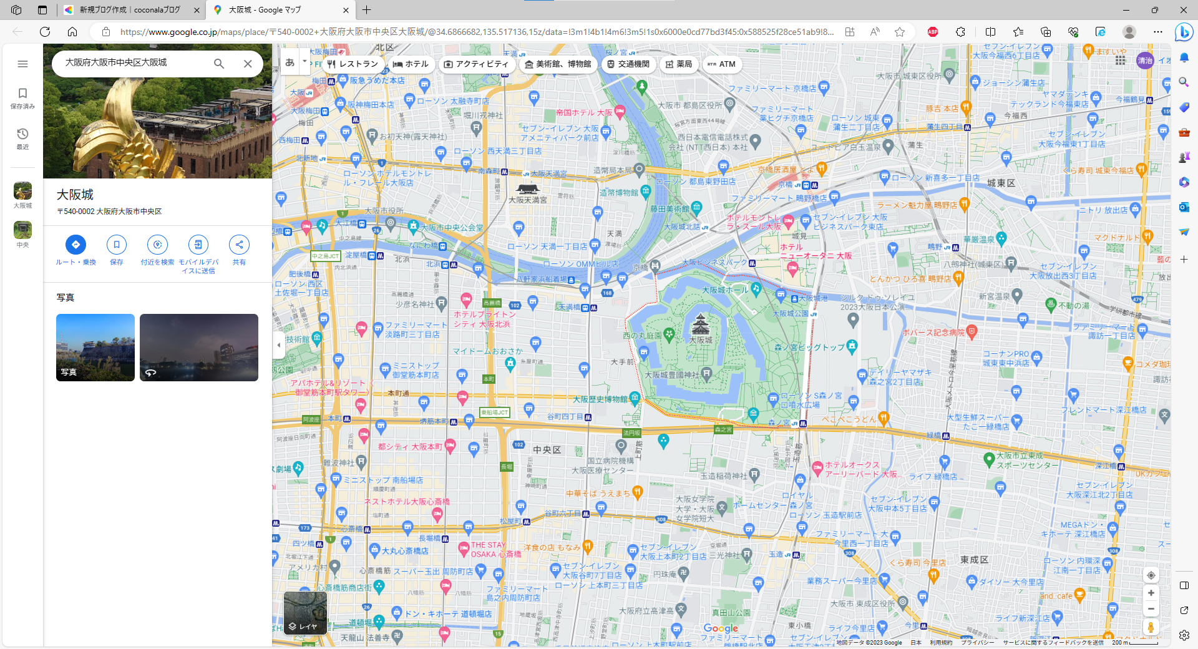Viewport: 1198px width, 649px height.
Task: Click the search magnifier in Maps search box
Action: click(x=219, y=64)
